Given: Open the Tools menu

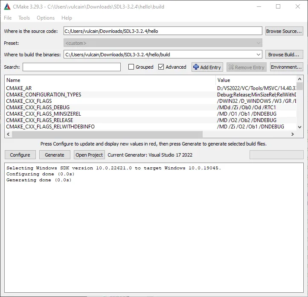Looking at the screenshot, I should coord(24,18).
